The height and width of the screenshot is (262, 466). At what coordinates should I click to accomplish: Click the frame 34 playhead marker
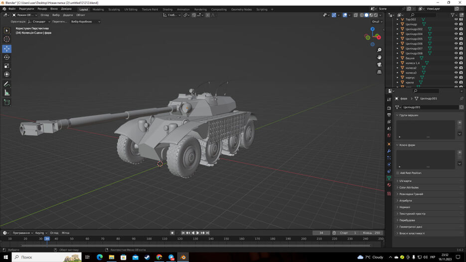coord(47,239)
